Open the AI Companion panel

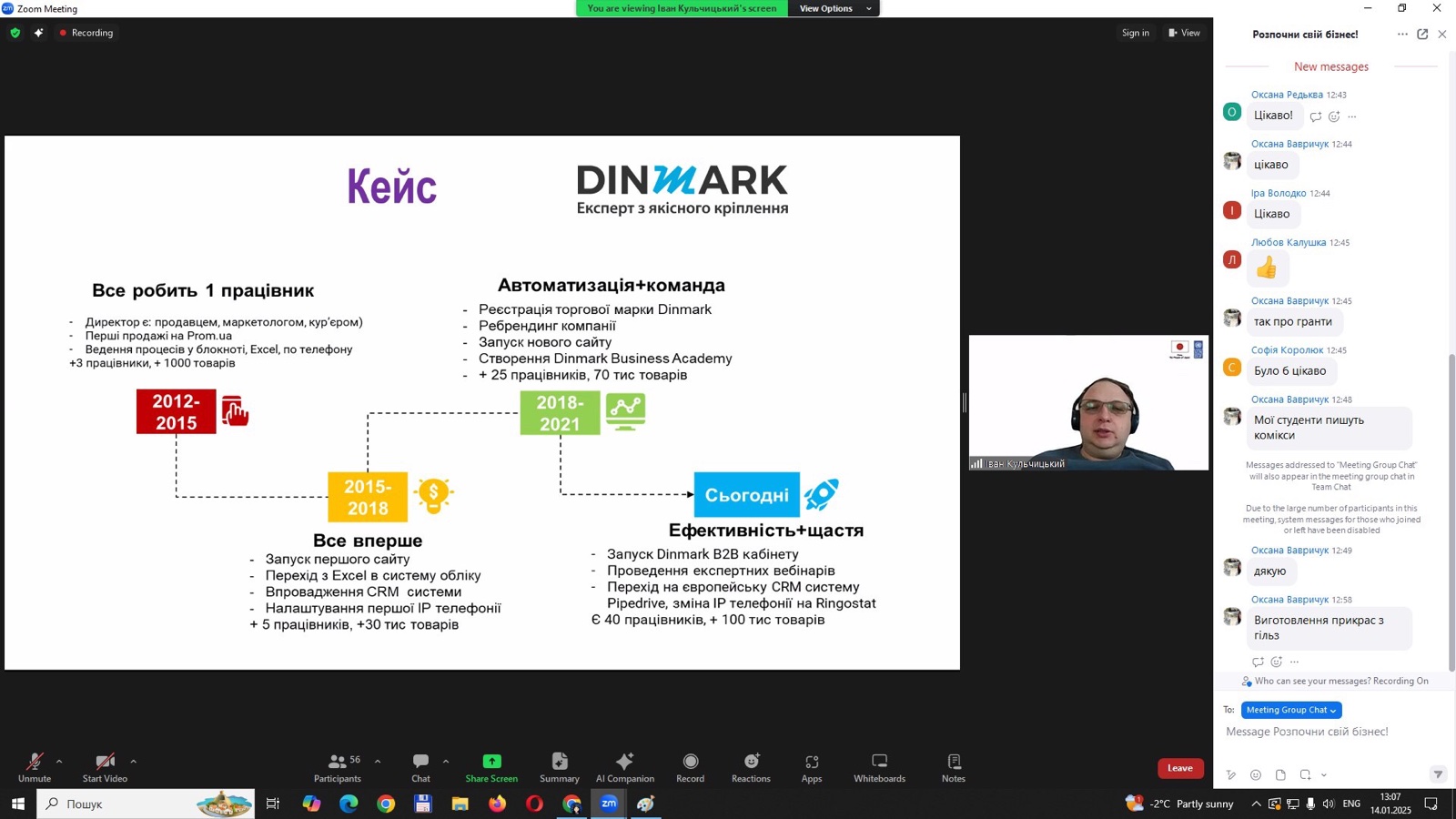point(624,767)
